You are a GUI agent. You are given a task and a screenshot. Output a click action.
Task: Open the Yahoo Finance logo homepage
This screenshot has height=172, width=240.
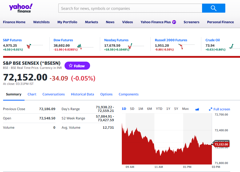pos(21,8)
